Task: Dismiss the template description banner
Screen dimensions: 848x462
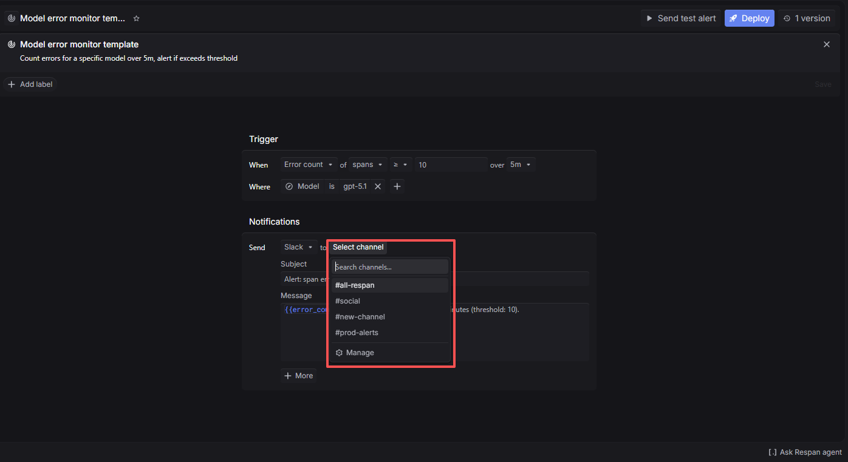Action: coord(827,44)
